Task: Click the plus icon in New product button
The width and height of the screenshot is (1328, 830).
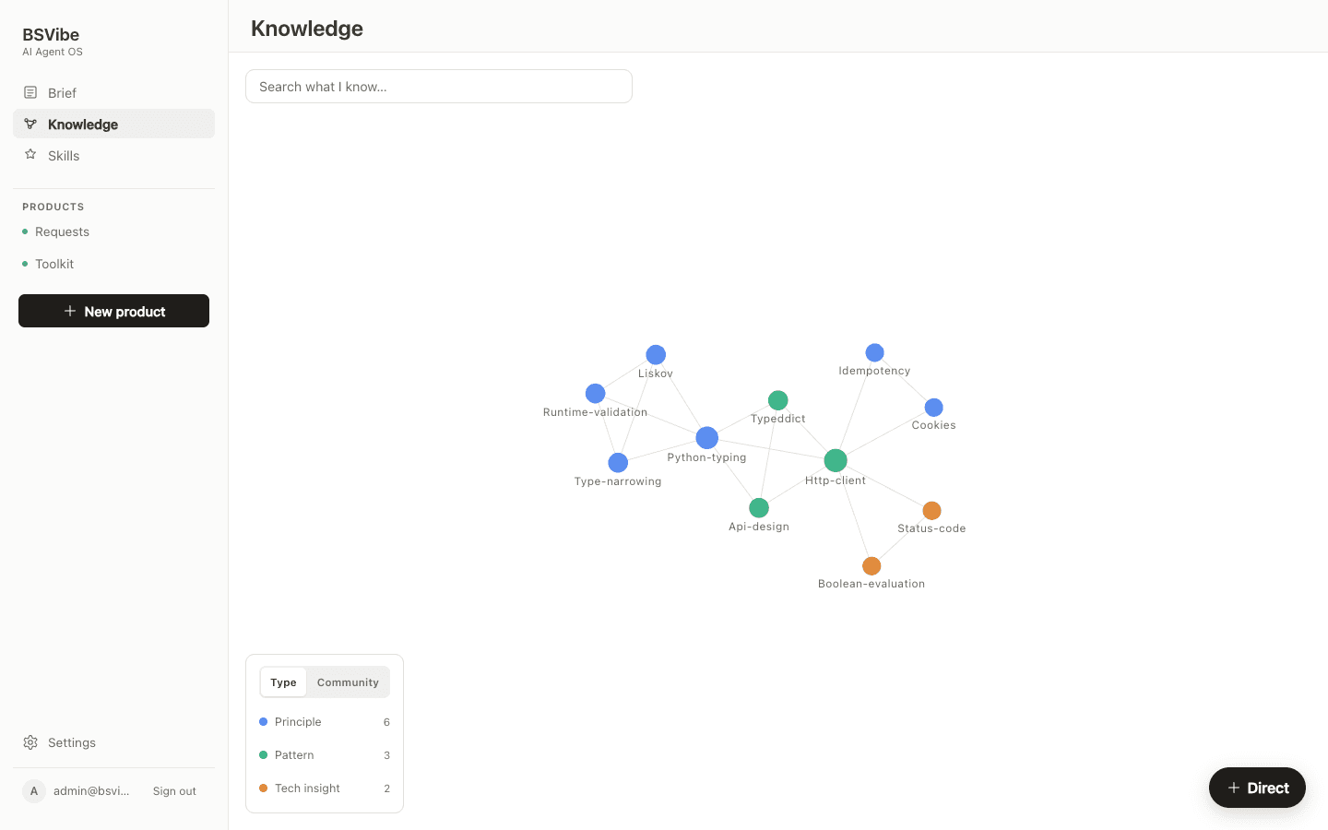Action: point(70,311)
